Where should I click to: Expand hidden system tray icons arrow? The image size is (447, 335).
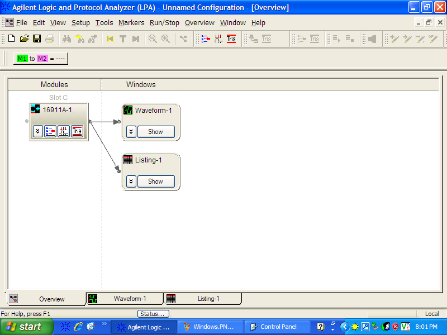(344, 327)
